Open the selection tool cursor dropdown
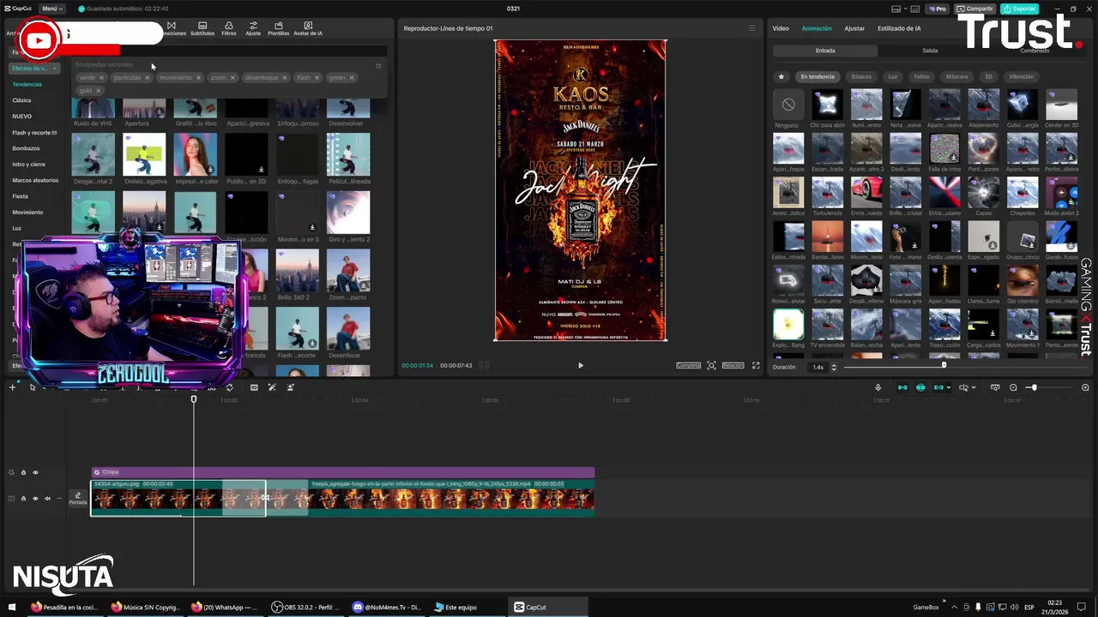1098x617 pixels. (43, 387)
